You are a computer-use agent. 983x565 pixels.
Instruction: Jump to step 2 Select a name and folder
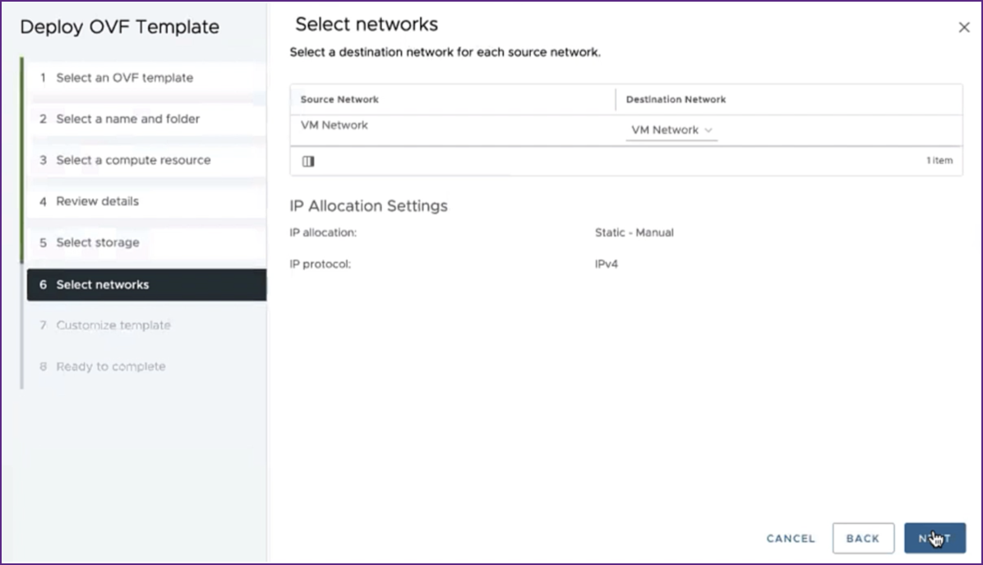point(127,119)
